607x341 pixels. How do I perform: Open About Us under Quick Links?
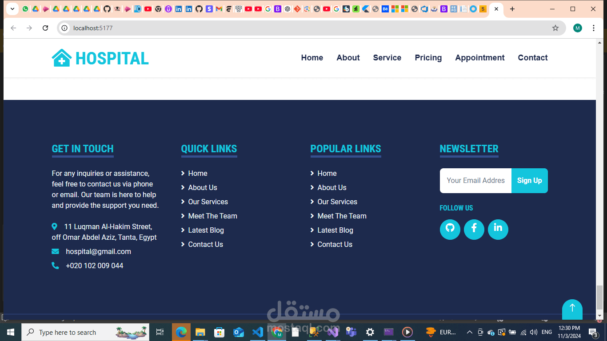[x=203, y=187]
